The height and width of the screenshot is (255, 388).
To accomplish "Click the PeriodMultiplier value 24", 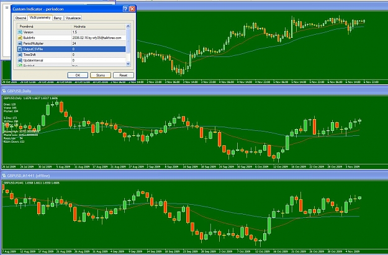I will [x=74, y=43].
